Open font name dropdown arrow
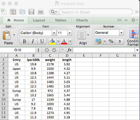140x120 pixels. coord(54,33)
